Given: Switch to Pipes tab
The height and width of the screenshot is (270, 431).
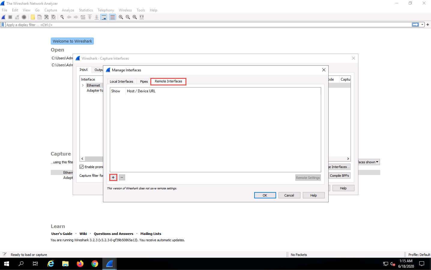Looking at the screenshot, I should 144,82.
